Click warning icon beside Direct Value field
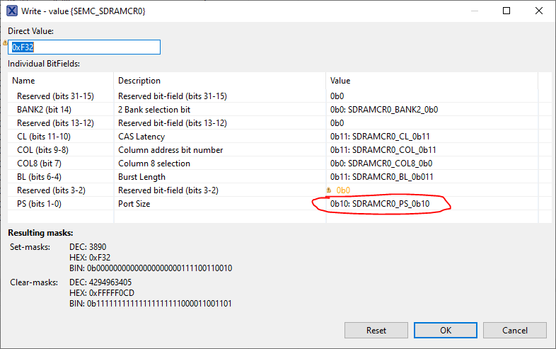 [x=5, y=42]
